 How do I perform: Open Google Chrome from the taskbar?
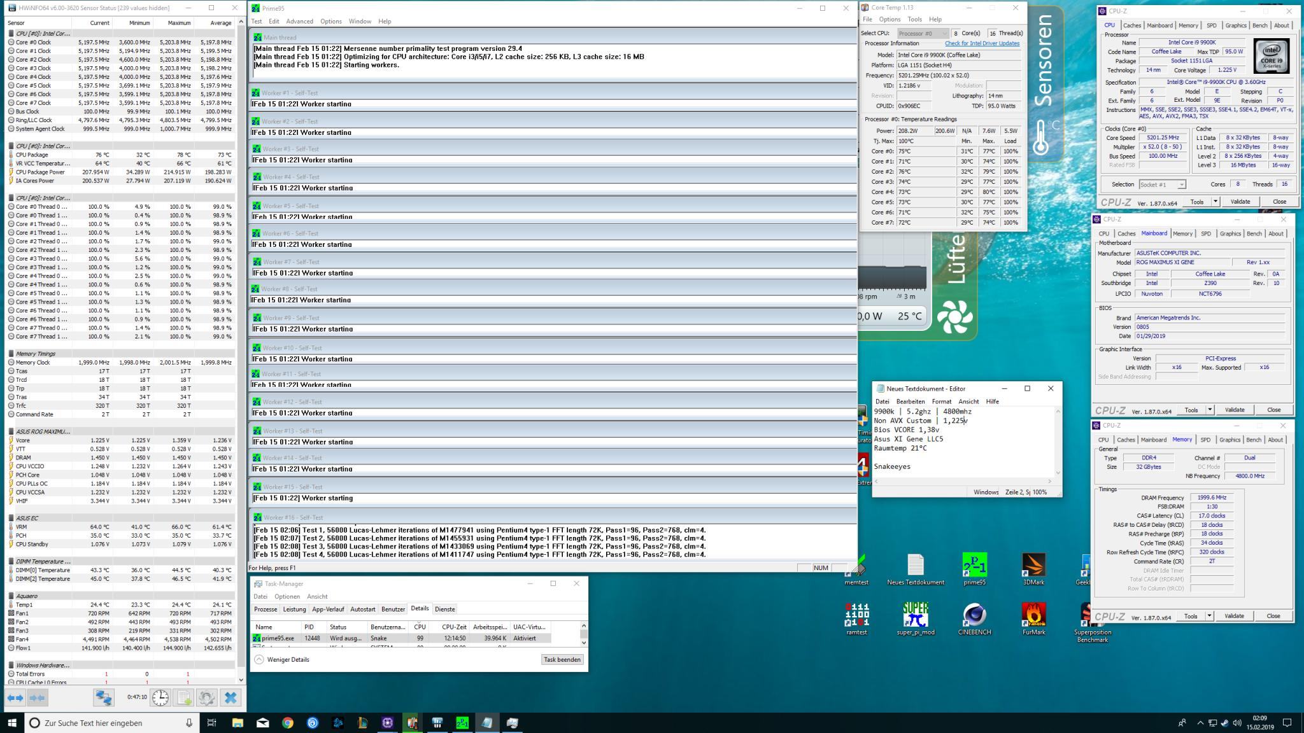(288, 723)
